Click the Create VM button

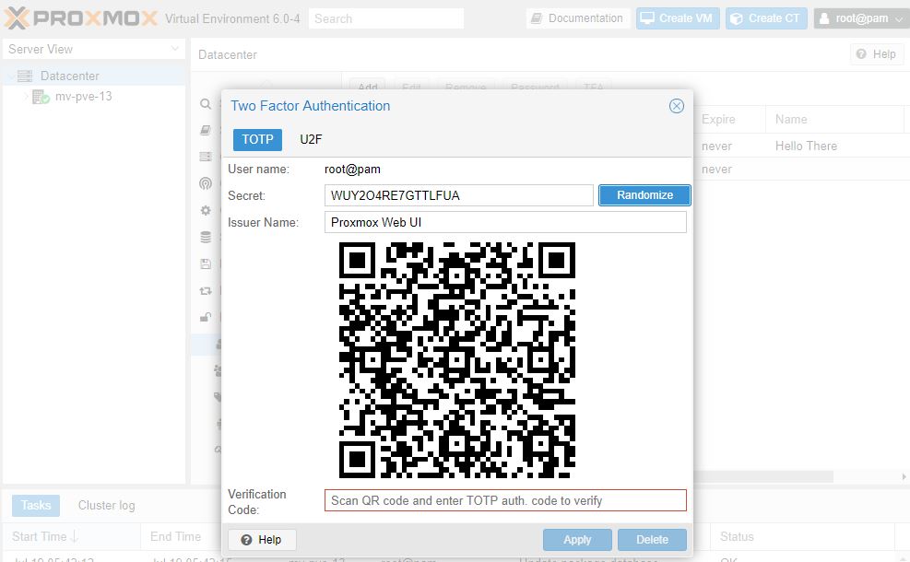678,18
